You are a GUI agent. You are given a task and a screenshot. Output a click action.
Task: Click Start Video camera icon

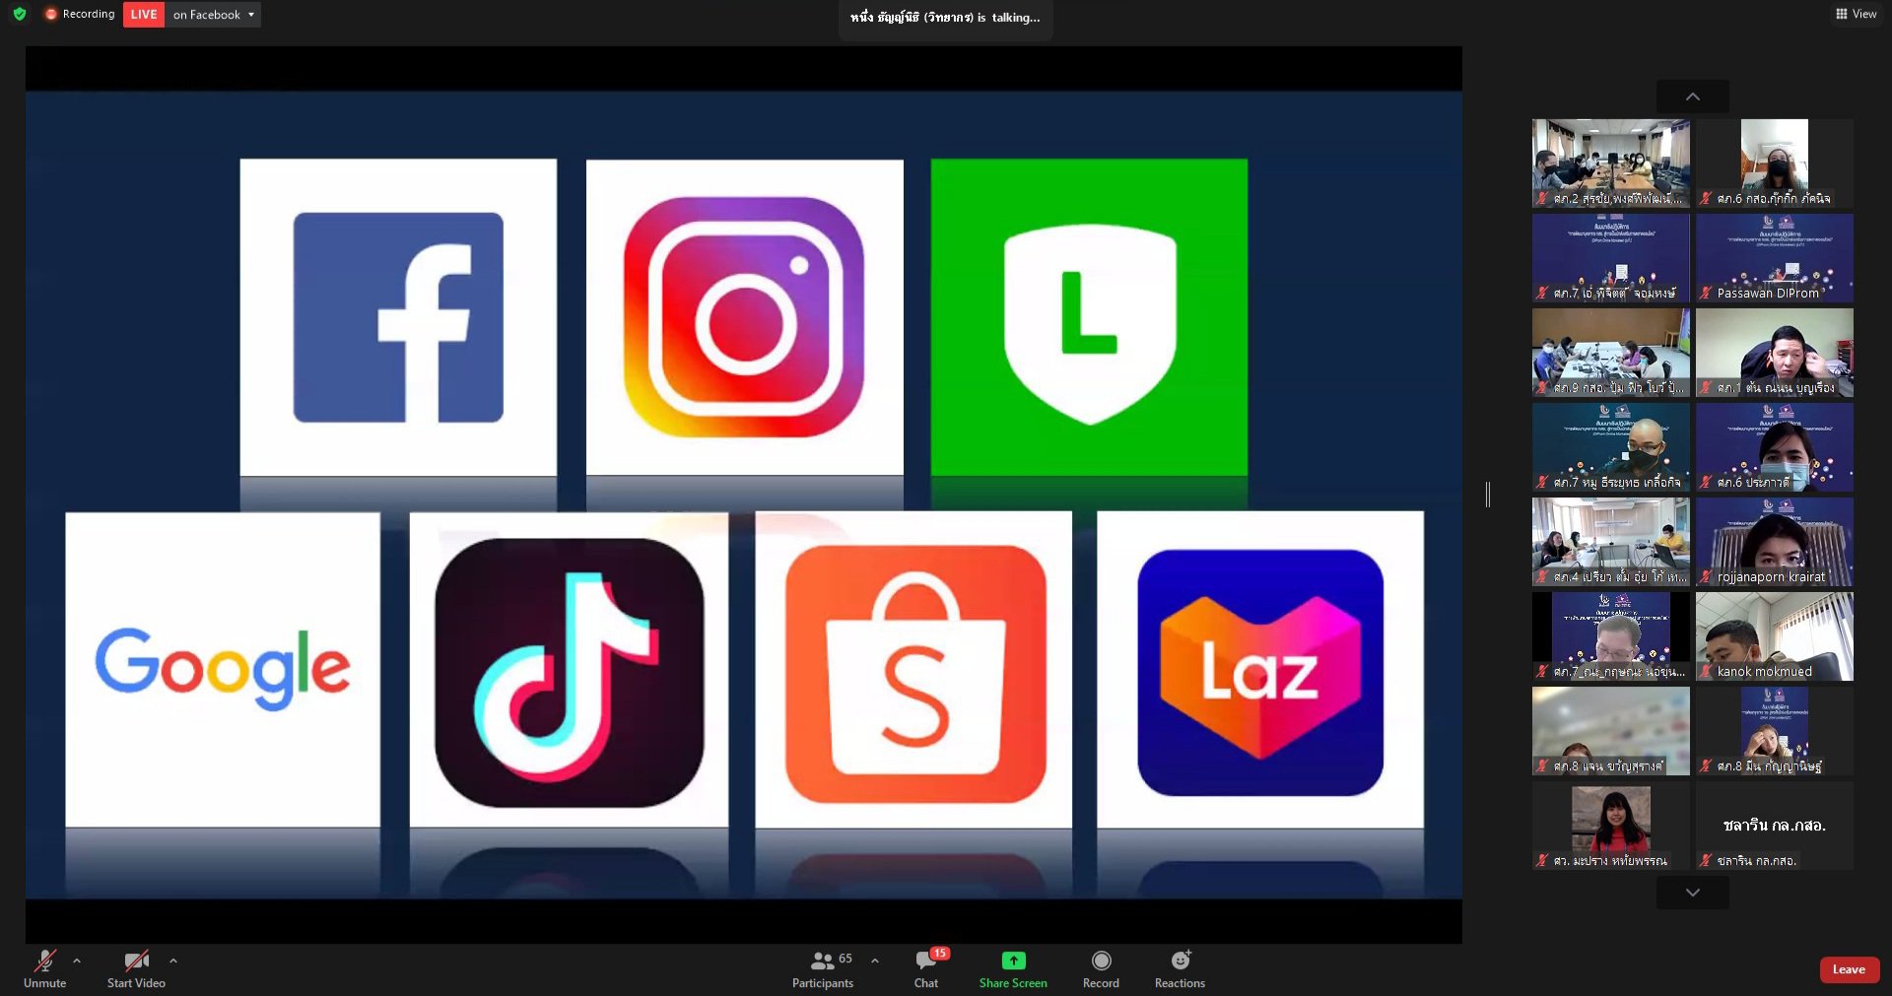tap(136, 960)
